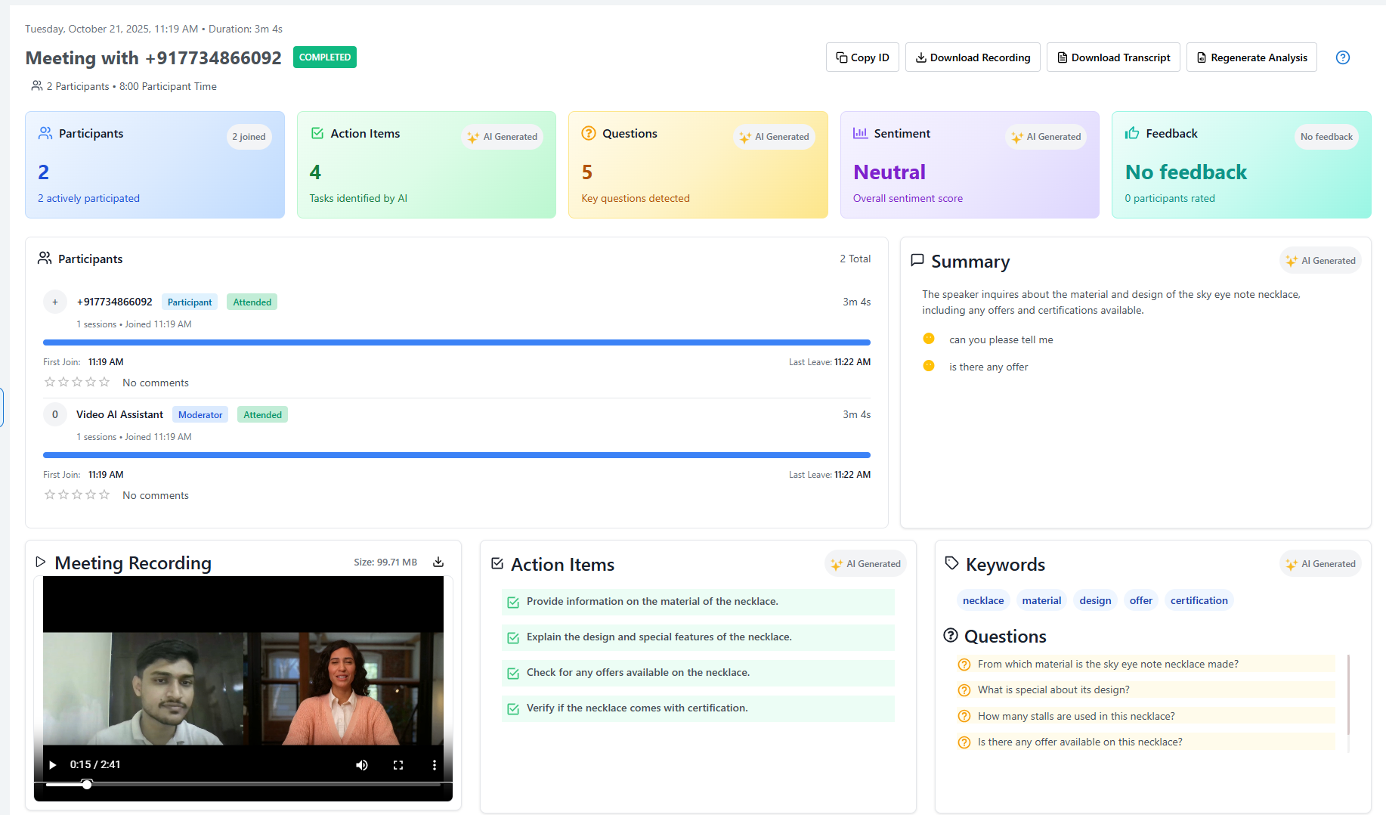
Task: Click the help question mark icon
Action: click(1342, 57)
